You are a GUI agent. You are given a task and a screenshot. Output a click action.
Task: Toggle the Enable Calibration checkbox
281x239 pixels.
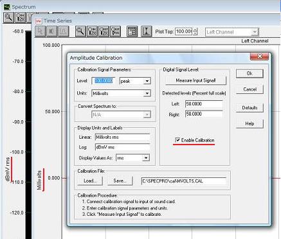point(177,140)
